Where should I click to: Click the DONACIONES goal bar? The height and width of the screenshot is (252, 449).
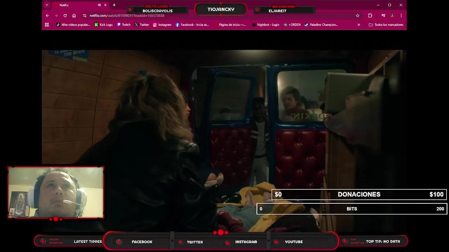(x=359, y=194)
